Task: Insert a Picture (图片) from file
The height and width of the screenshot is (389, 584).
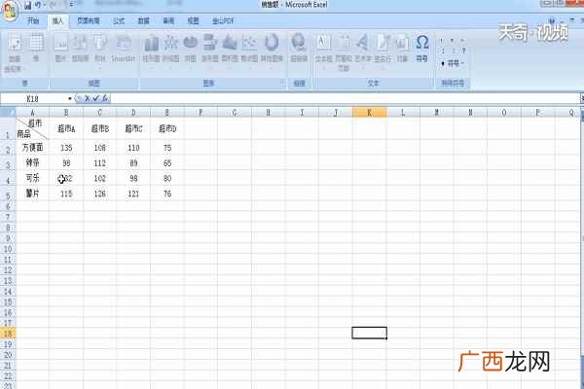Action: click(x=60, y=48)
